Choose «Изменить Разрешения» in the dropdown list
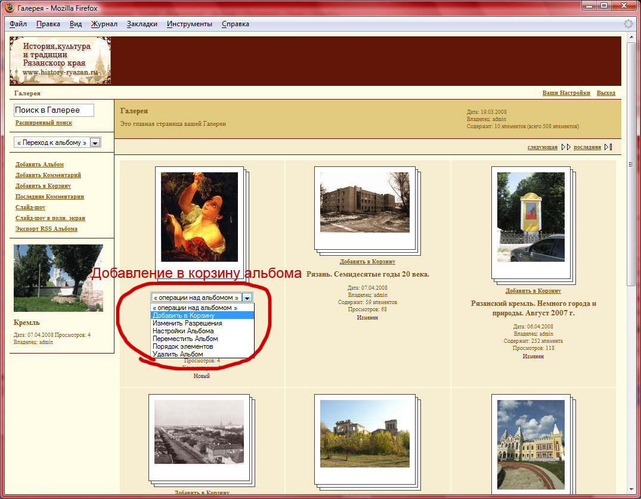 coord(203,323)
